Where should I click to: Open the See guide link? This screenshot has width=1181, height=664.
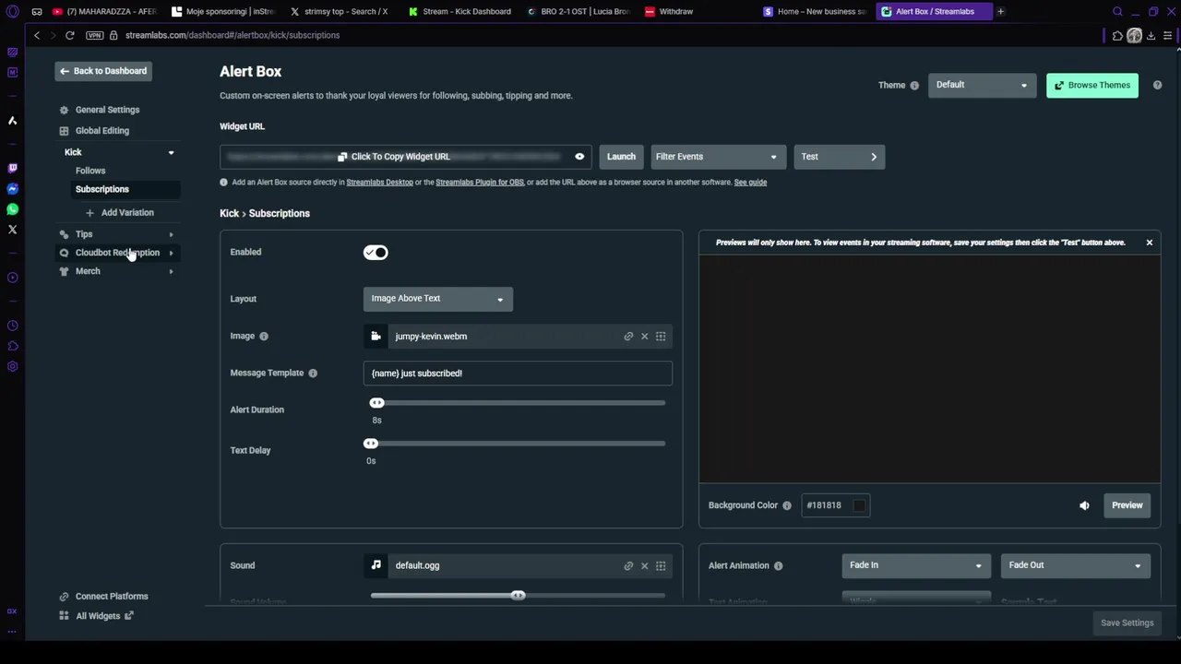(750, 183)
